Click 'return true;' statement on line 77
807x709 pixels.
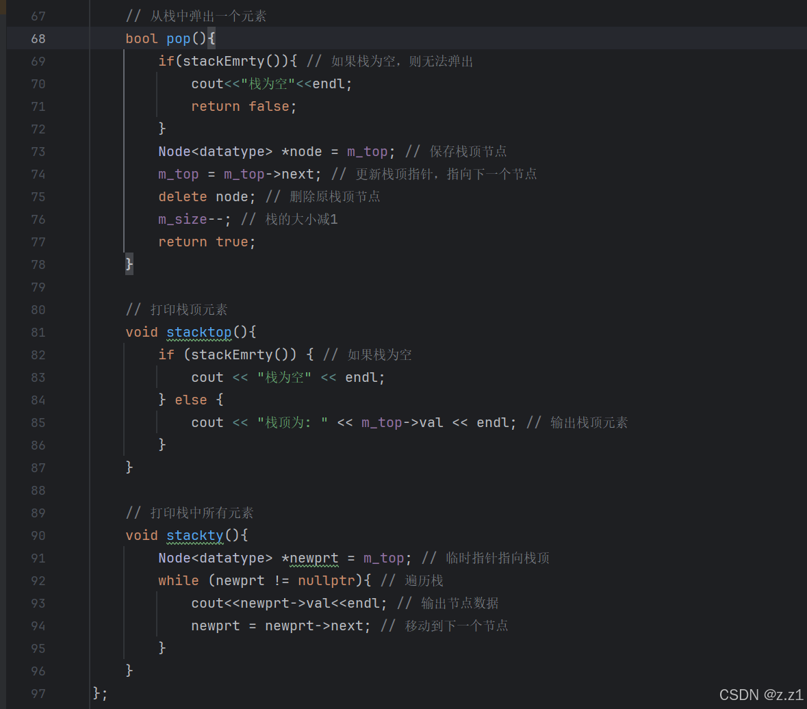[x=207, y=242]
